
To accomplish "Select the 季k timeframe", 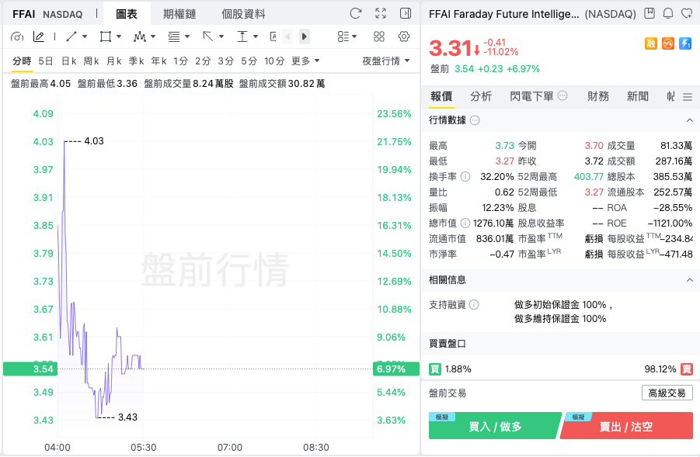I will coord(136,61).
